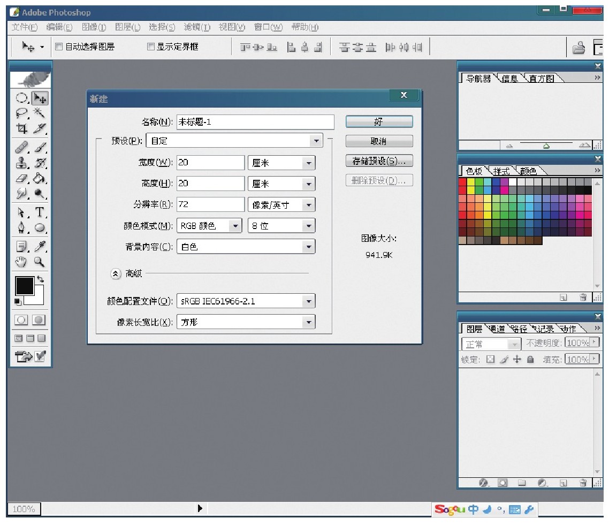609x526 pixels.
Task: Open the 8 位 bit depth dropdown
Action: (281, 226)
